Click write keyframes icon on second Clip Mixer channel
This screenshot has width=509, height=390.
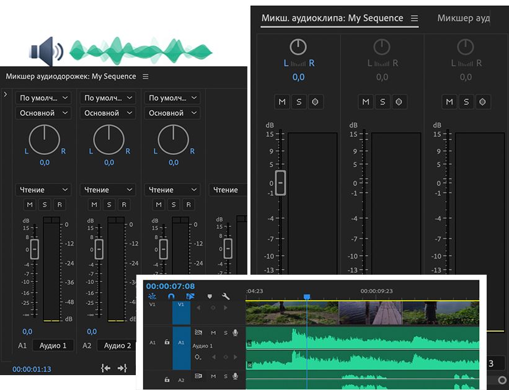(399, 102)
